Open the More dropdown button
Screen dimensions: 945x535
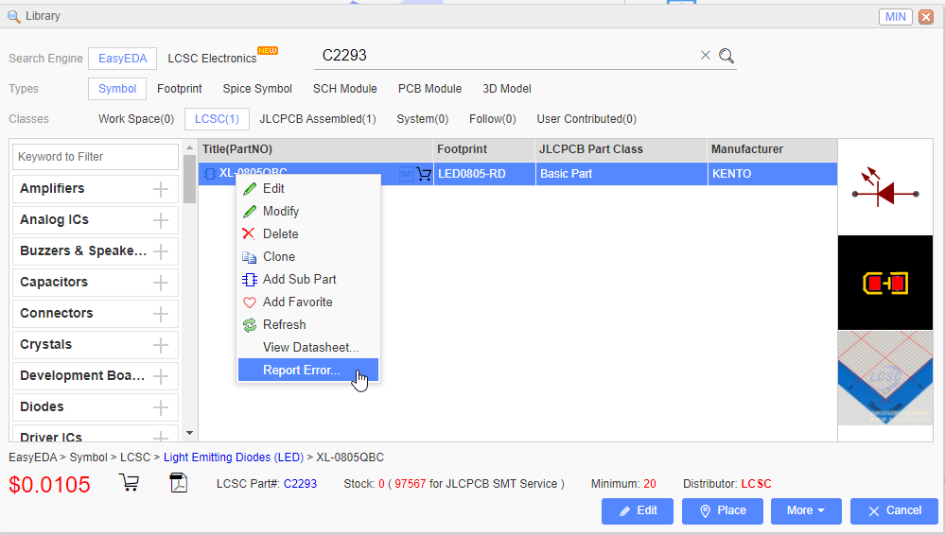[x=806, y=511]
